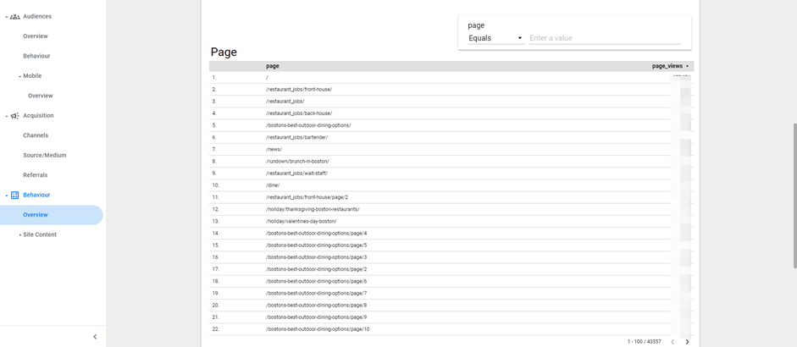Go to previous page of table results
This screenshot has width=797, height=347.
coord(672,342)
